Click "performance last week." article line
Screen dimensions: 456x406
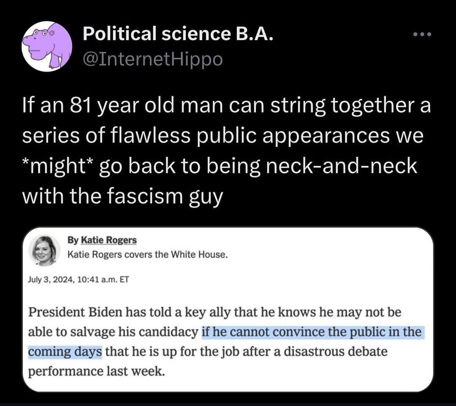tap(95, 371)
